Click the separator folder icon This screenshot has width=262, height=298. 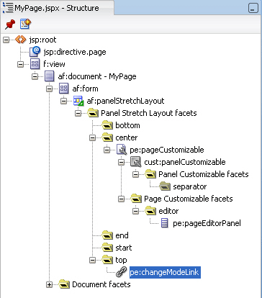165,186
